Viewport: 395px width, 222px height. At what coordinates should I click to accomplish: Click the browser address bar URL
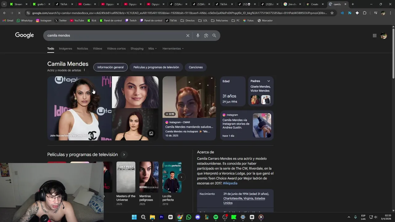pos(179,13)
